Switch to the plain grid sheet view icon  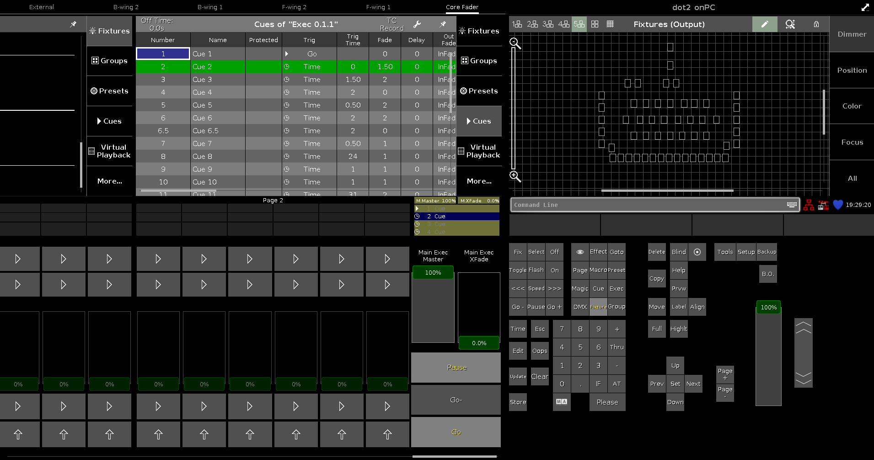[x=610, y=24]
